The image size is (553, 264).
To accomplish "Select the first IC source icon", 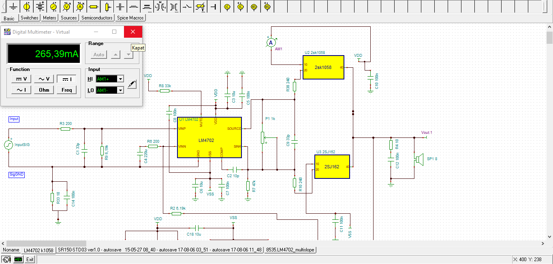I will tap(227, 6).
